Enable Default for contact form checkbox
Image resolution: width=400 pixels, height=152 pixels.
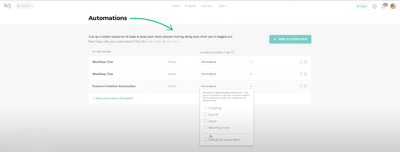205,139
